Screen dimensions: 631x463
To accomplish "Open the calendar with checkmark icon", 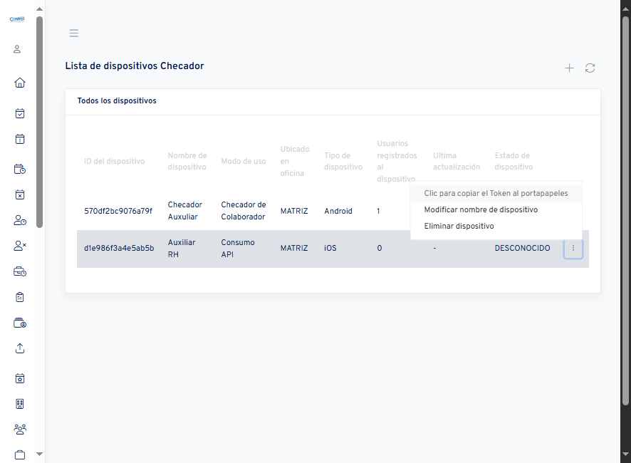I will click(20, 113).
